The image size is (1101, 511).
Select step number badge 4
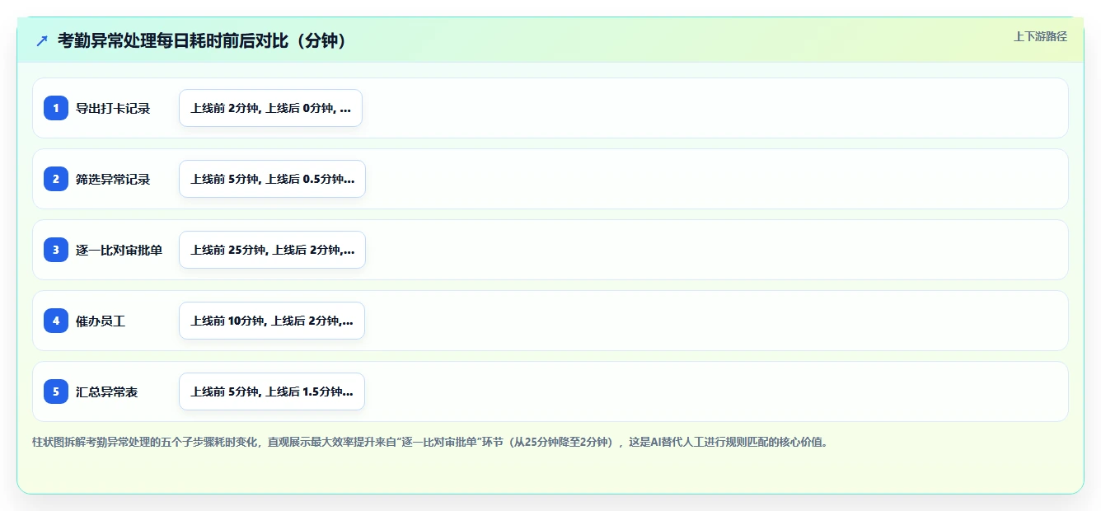pyautogui.click(x=56, y=321)
